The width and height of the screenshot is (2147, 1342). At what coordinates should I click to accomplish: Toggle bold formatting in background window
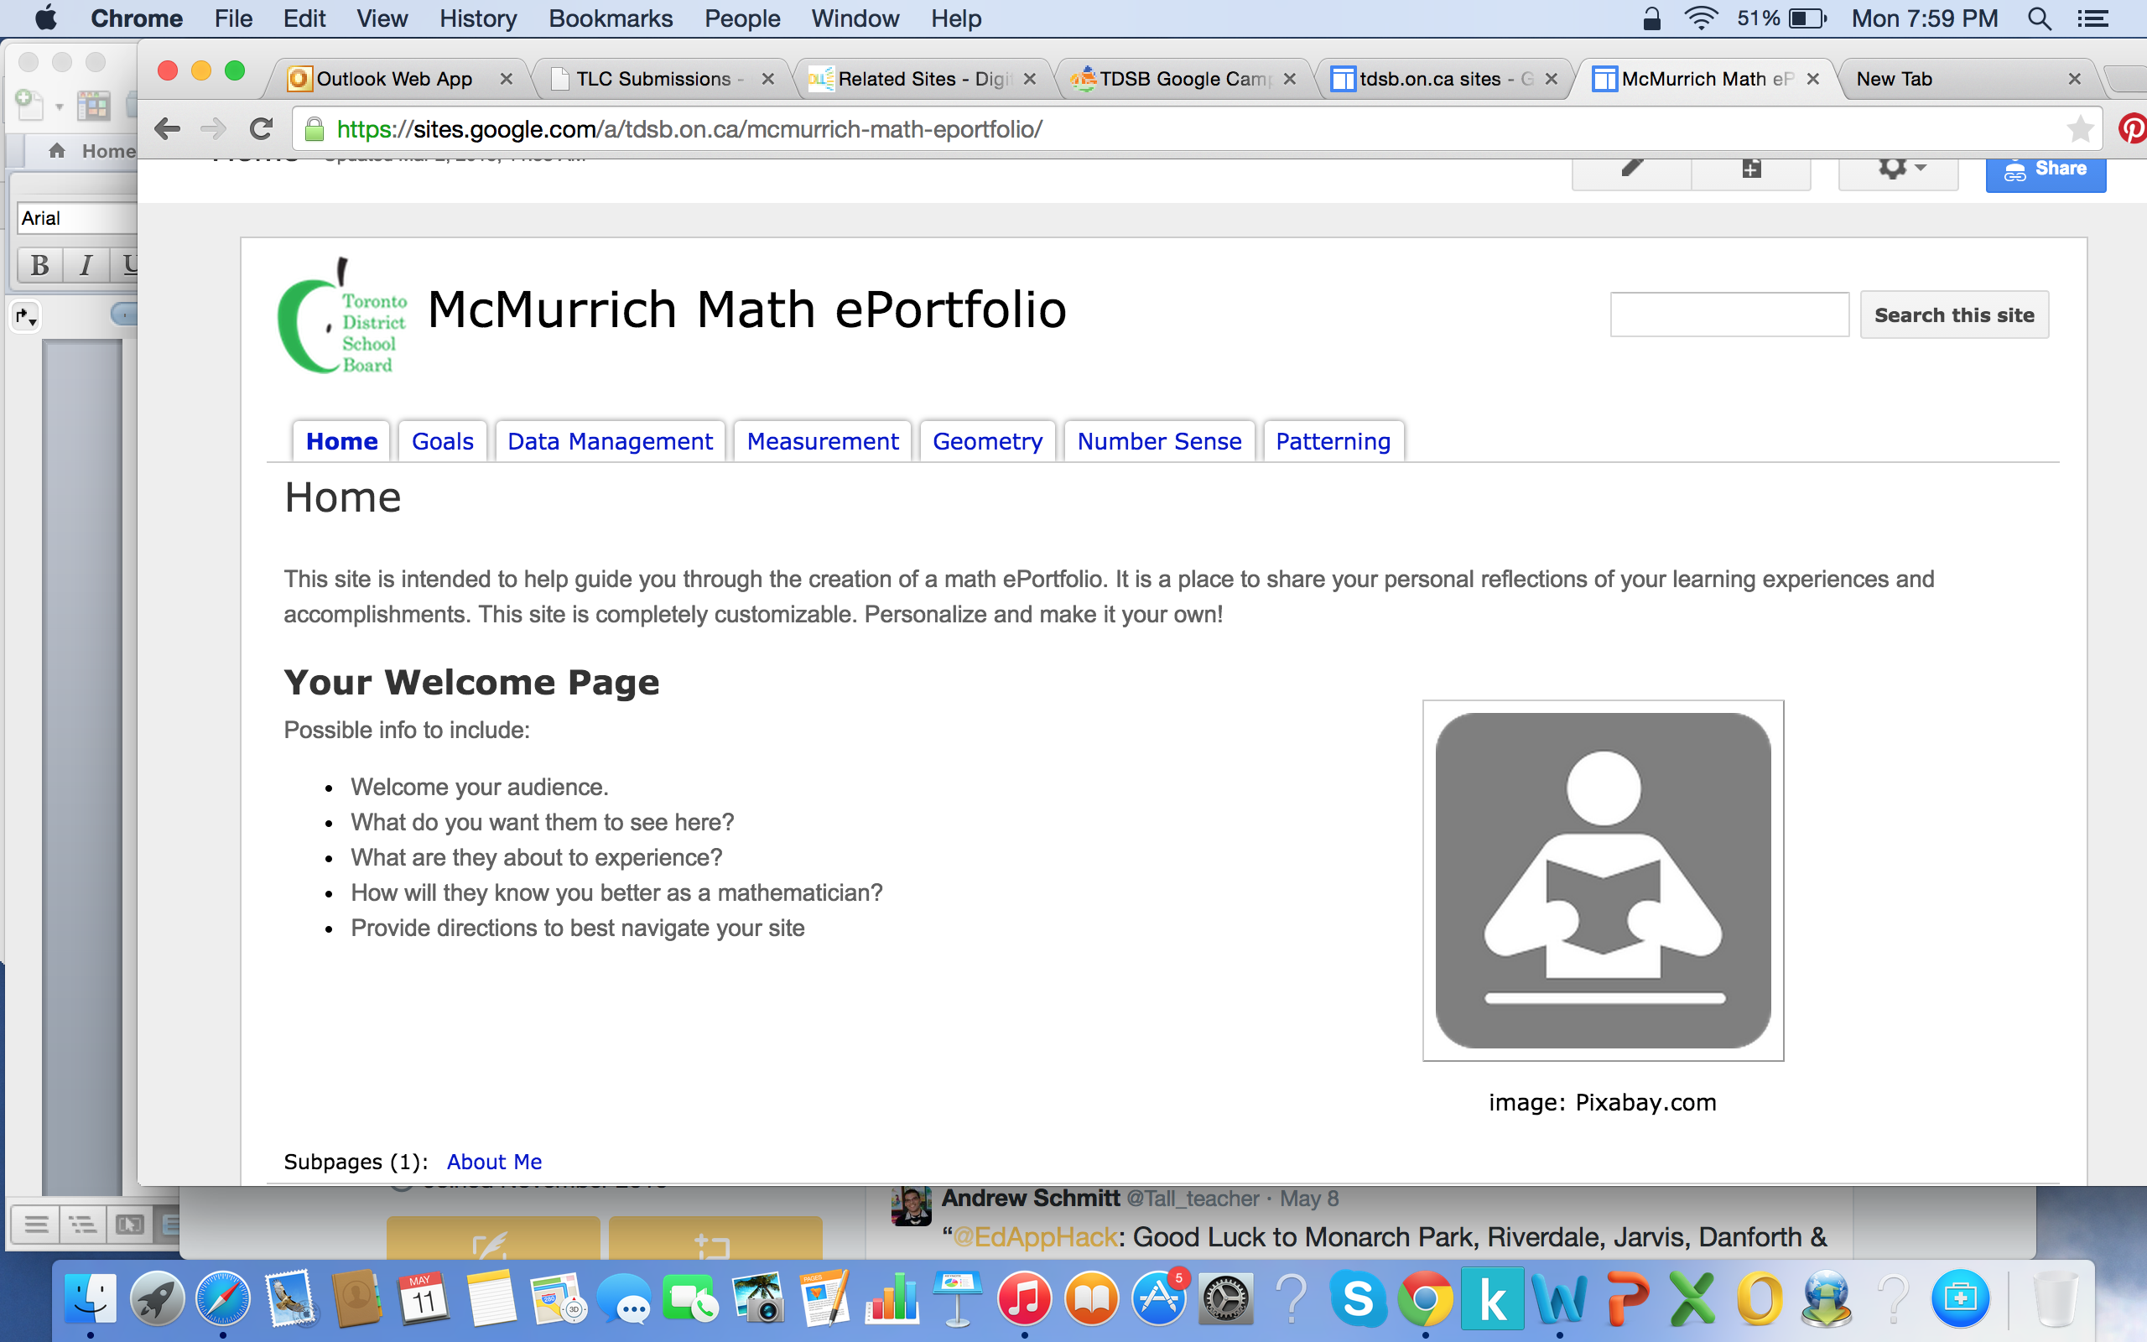pyautogui.click(x=40, y=265)
